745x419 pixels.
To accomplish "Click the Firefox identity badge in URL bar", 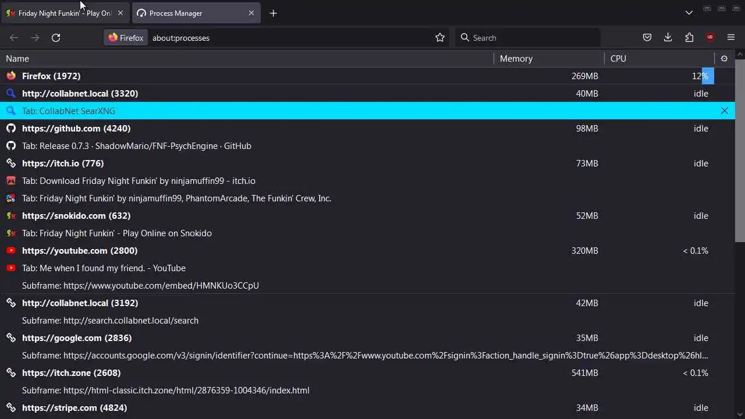I will point(126,37).
